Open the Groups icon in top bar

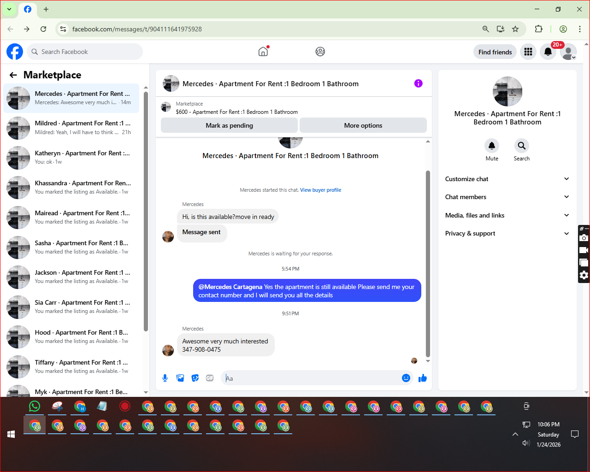tap(320, 52)
